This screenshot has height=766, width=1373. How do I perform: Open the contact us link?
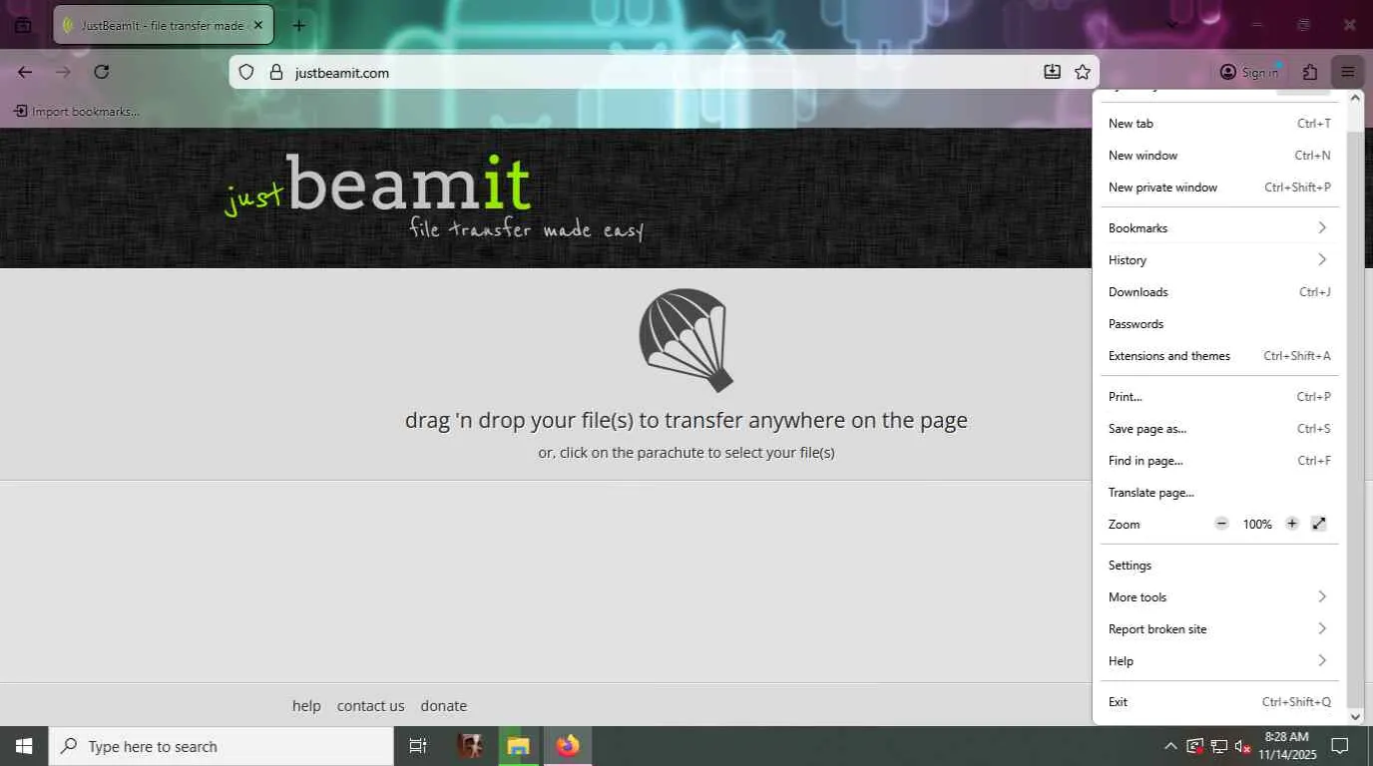coord(370,706)
